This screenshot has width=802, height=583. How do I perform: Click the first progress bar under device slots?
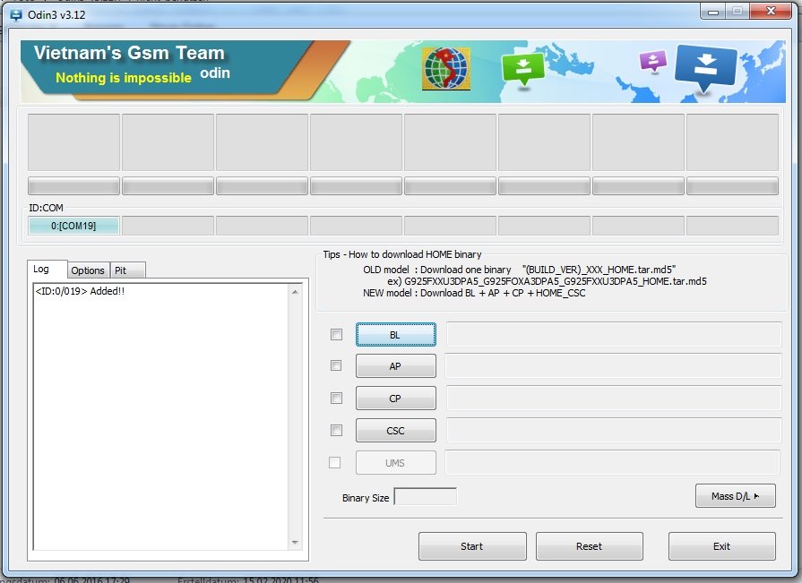coord(73,186)
